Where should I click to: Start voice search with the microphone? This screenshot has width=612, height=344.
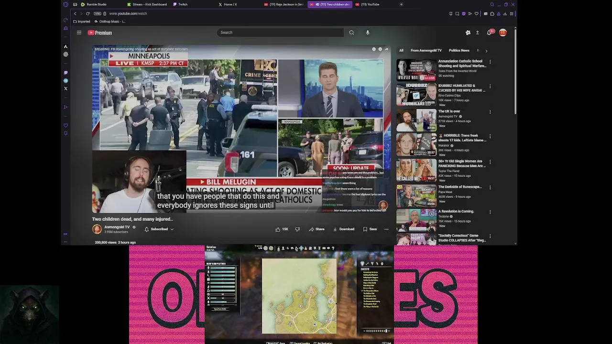pyautogui.click(x=368, y=32)
